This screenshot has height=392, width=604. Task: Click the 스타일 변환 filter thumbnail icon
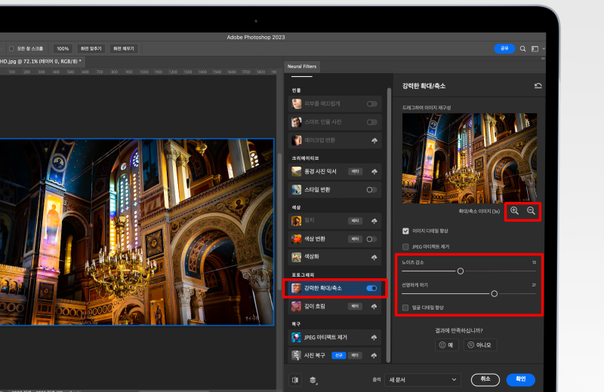coord(296,189)
